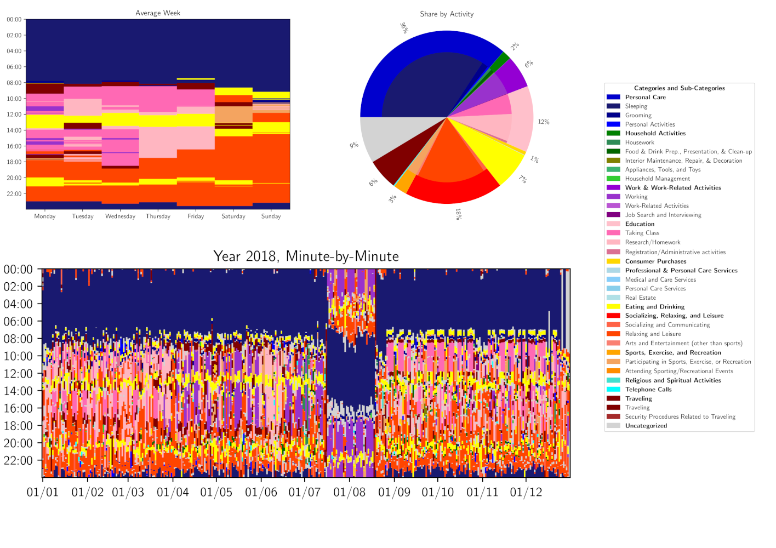Screen dimensions: 776x548
Task: Select the 'Year 2018, Minute-by-Minute' title
Action: [x=306, y=256]
